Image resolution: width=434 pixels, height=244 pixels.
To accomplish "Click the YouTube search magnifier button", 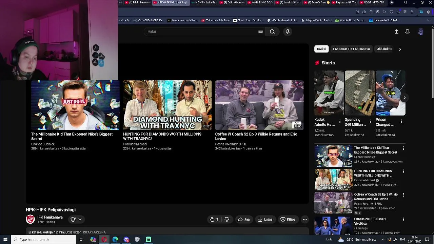I will [272, 32].
